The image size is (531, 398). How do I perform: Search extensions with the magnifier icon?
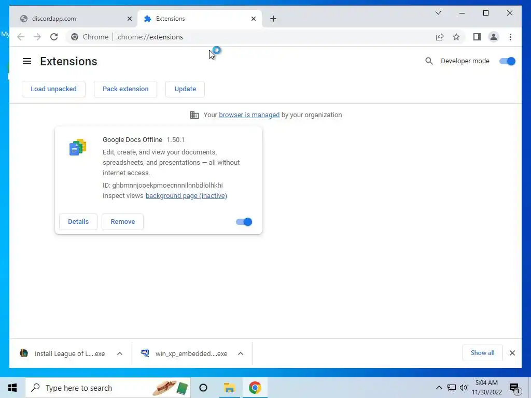click(x=429, y=61)
